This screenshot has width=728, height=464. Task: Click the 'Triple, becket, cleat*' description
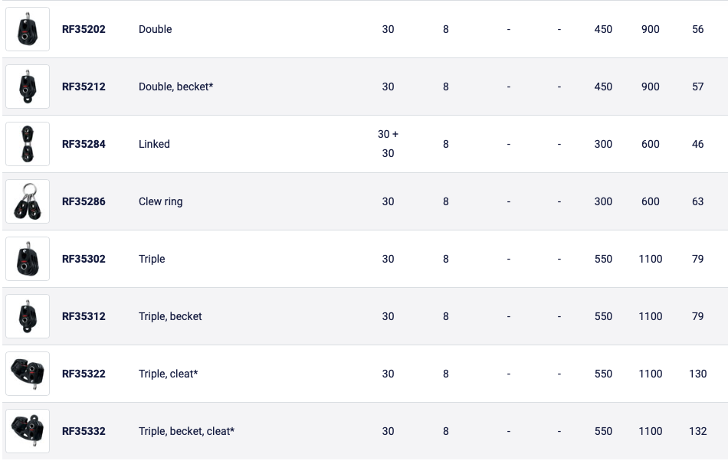187,432
